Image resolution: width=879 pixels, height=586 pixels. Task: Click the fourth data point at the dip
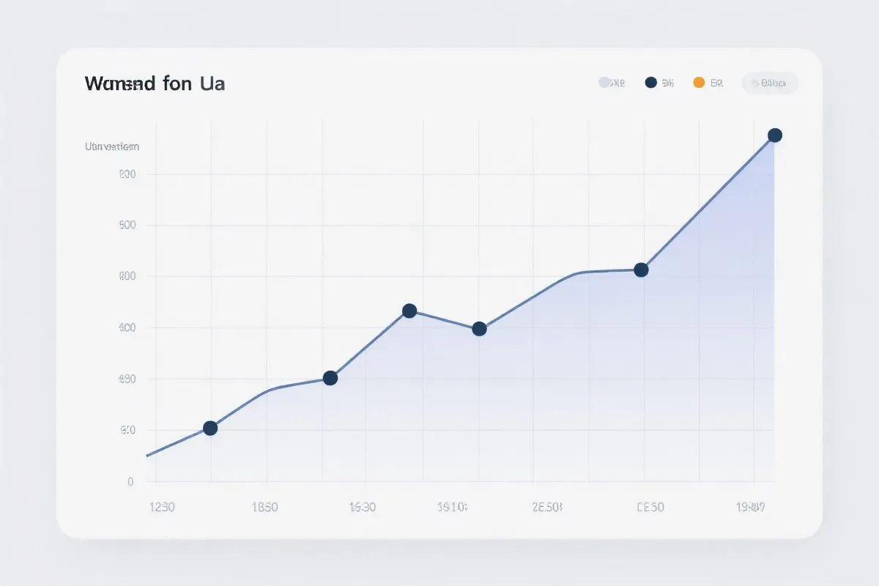[x=479, y=329]
